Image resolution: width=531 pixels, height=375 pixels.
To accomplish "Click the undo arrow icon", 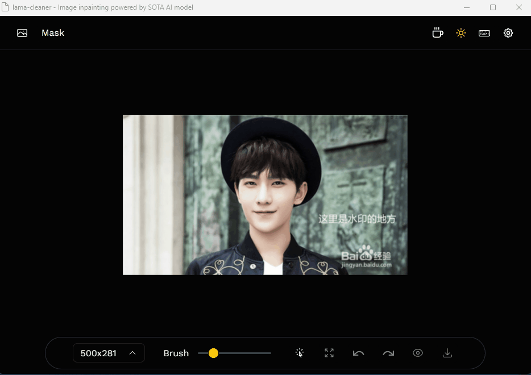I will (358, 353).
